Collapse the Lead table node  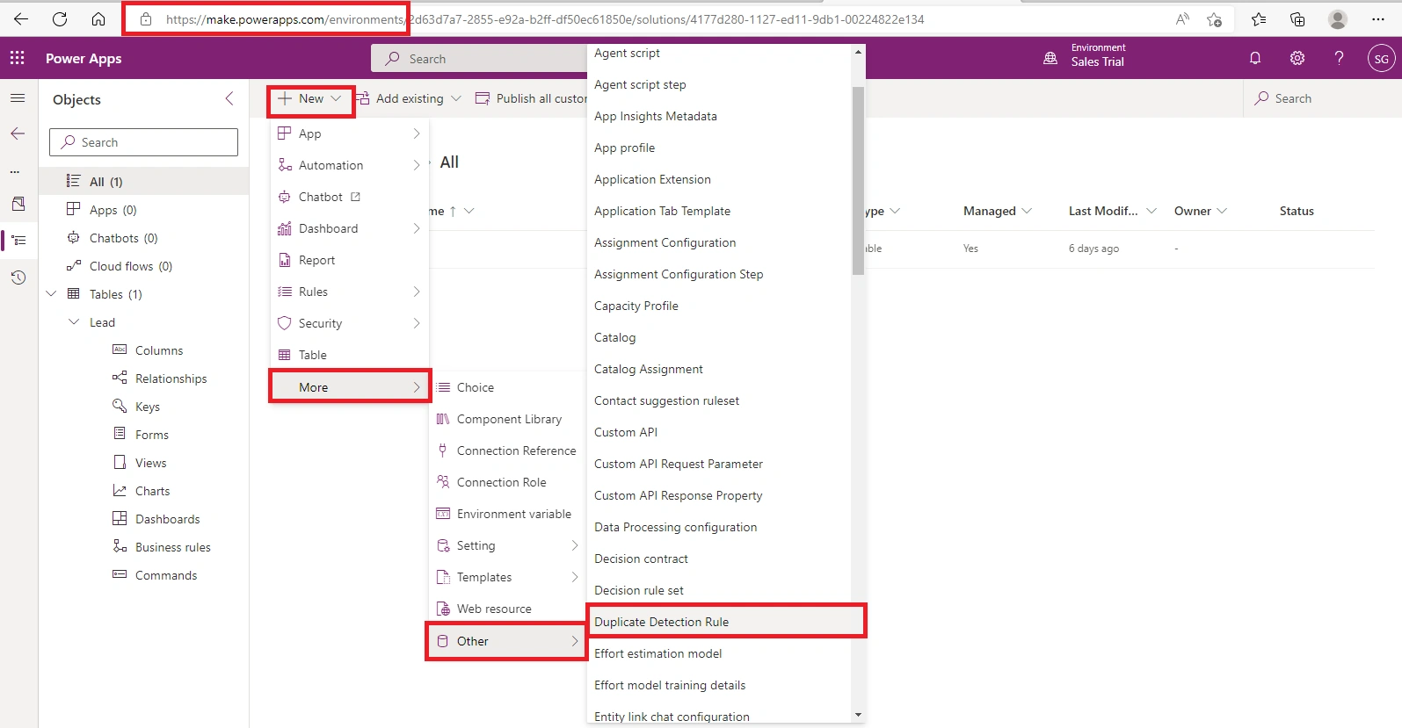[x=74, y=322]
